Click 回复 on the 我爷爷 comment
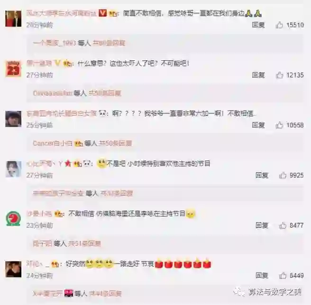Image resolution: width=311 pixels, height=305 pixels. (258, 125)
